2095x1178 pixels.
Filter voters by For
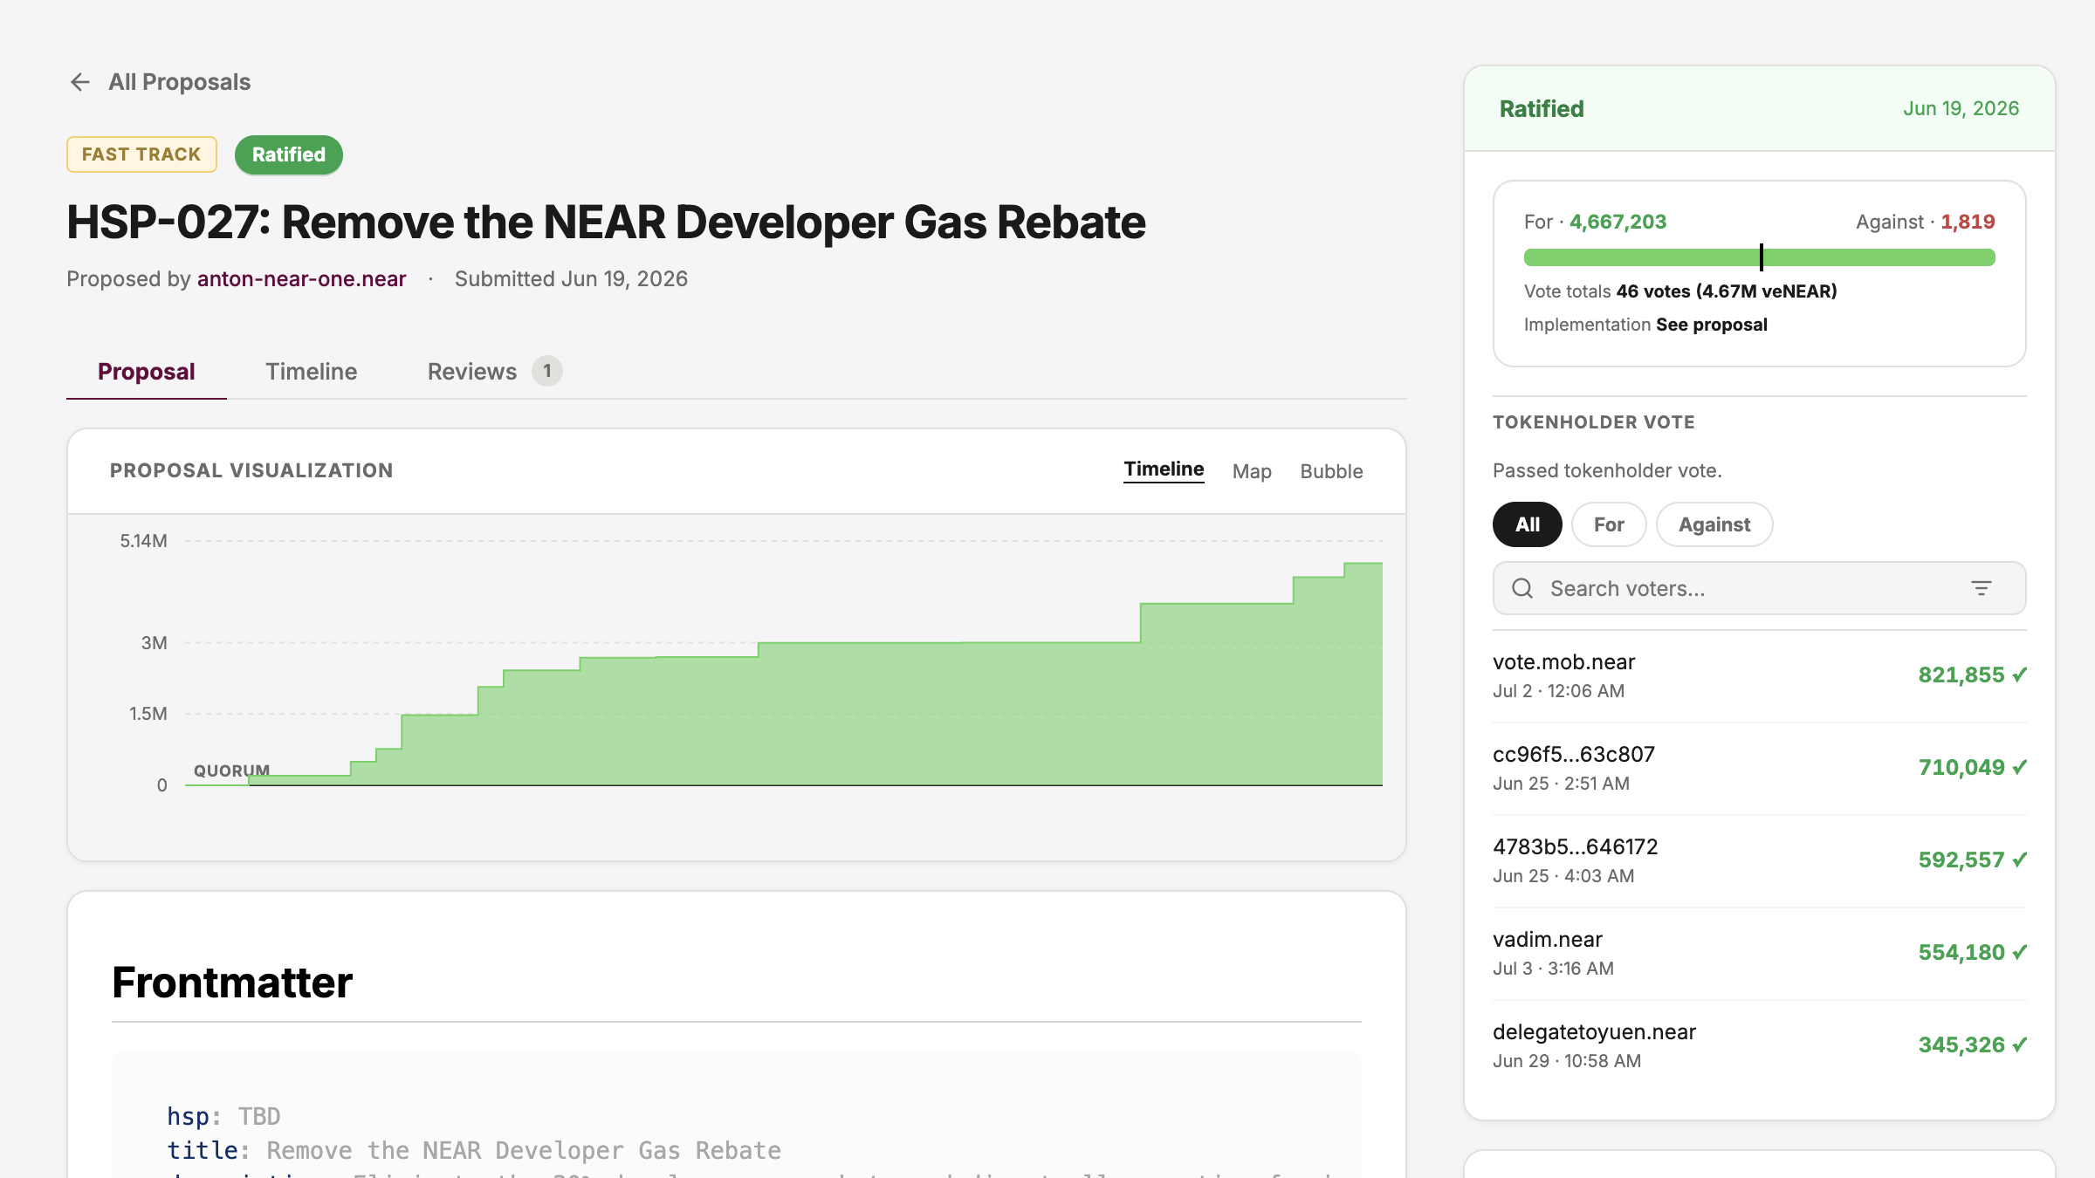point(1609,524)
